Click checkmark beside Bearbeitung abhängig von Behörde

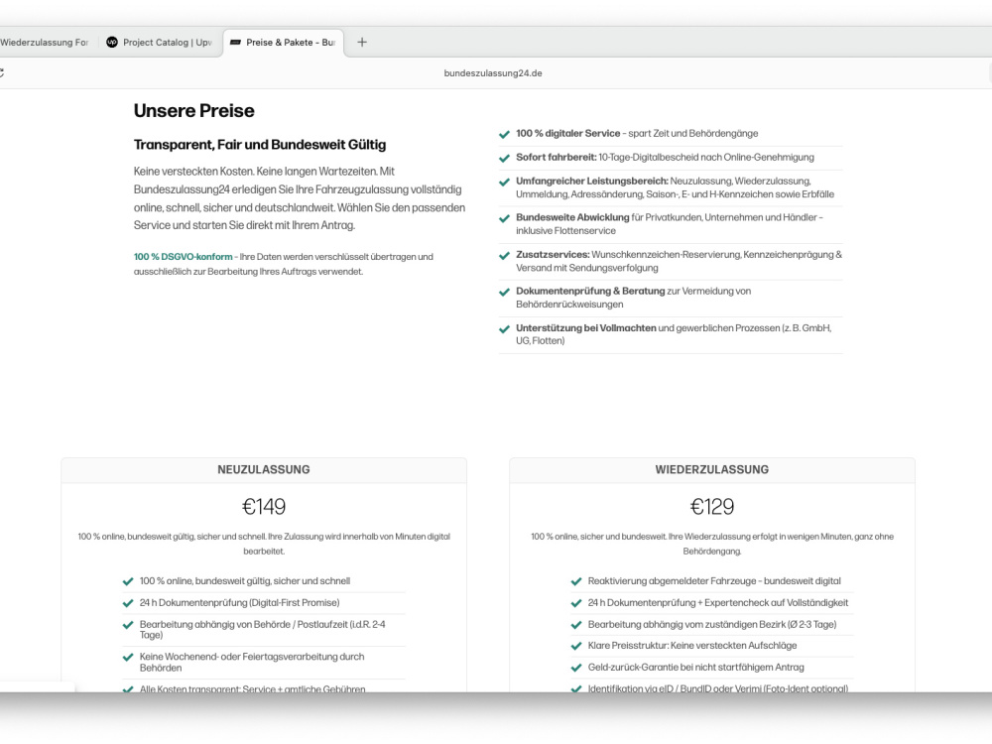tap(128, 625)
